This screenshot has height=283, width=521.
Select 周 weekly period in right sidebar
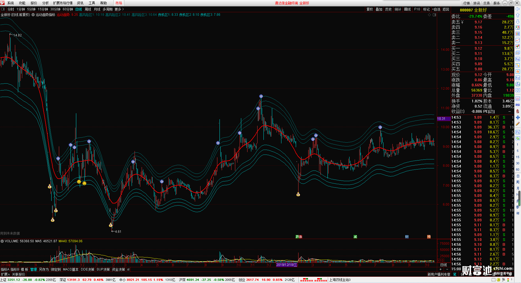(518, 182)
